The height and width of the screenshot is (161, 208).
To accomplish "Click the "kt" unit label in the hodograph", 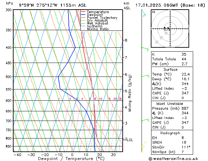I will pos(154,12).
